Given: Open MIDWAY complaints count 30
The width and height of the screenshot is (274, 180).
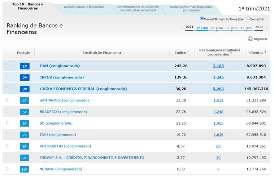Looking at the screenshot, I should [x=218, y=158].
